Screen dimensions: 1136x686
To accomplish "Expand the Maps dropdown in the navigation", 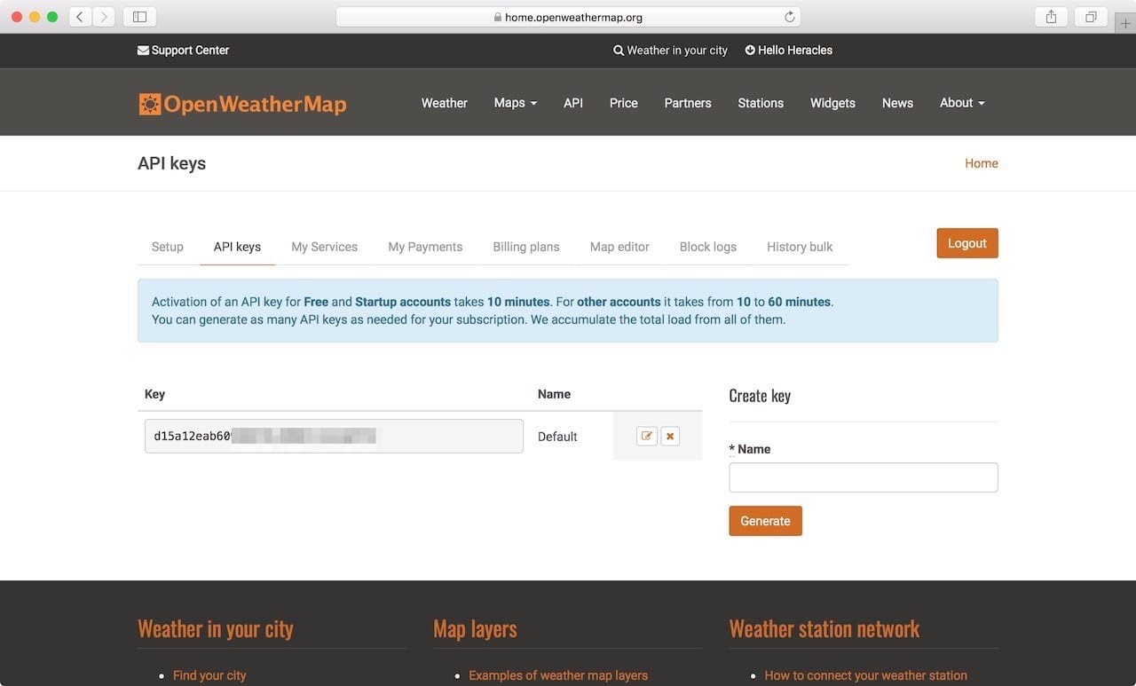I will [x=516, y=103].
